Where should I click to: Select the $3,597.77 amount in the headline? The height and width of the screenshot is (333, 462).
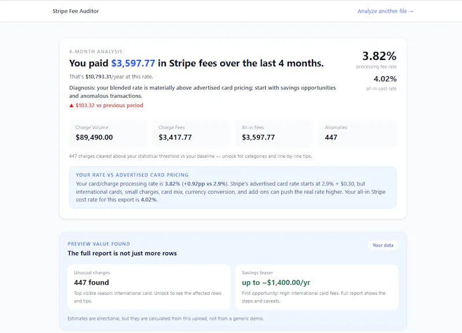(133, 63)
